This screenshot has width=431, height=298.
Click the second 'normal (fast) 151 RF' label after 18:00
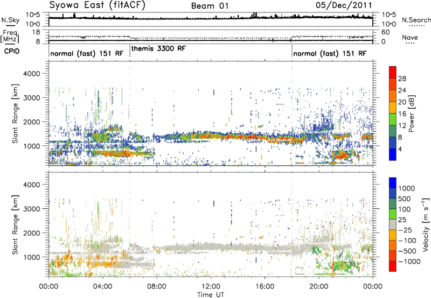(330, 53)
